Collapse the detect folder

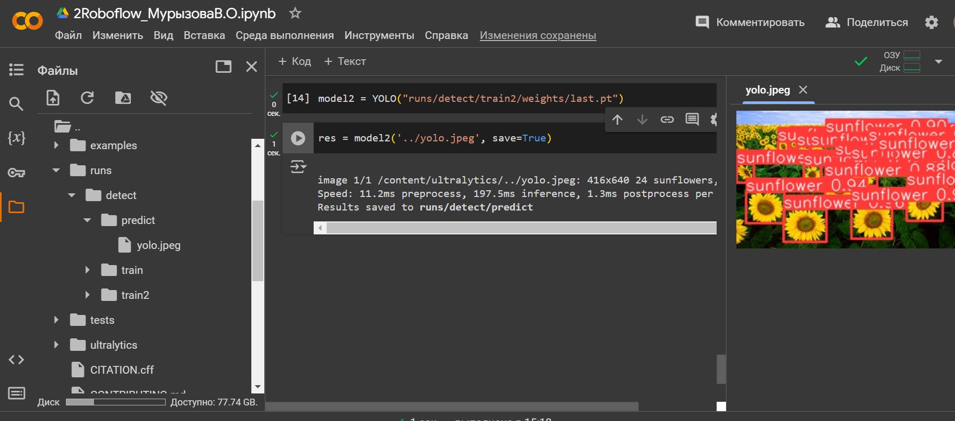click(72, 195)
